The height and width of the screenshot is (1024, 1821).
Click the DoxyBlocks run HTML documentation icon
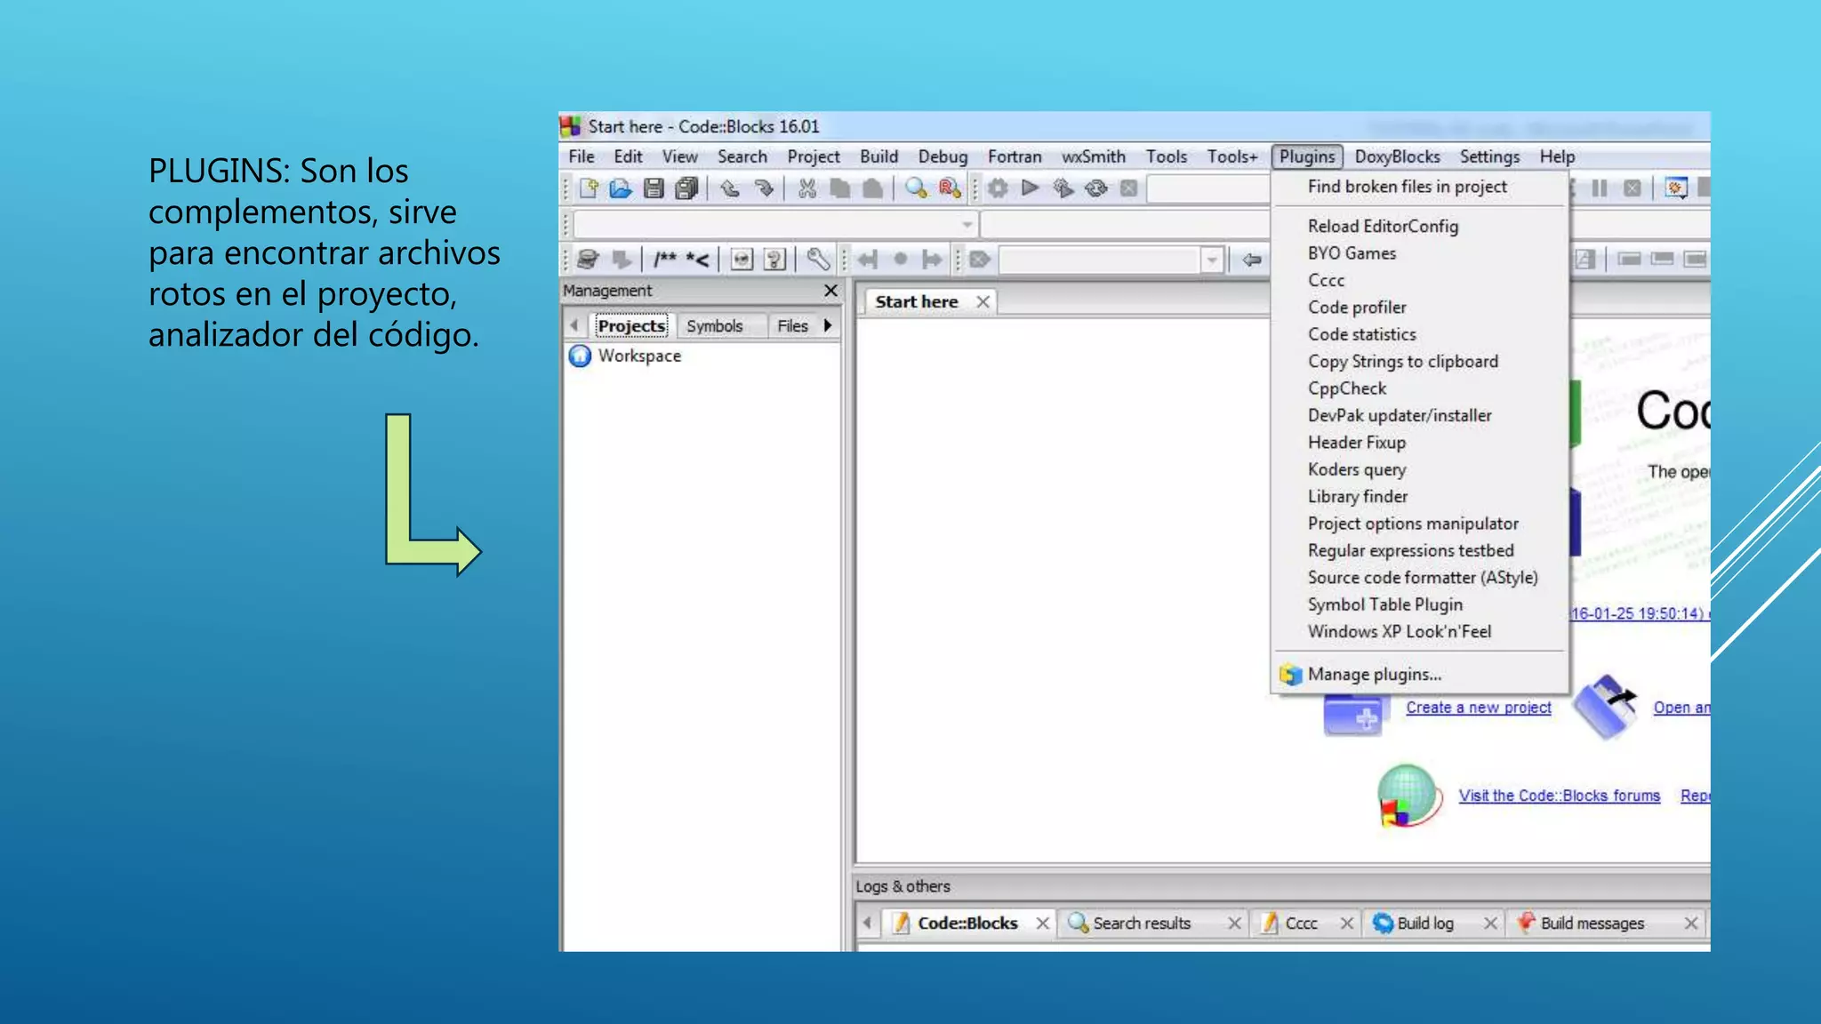[x=742, y=260]
